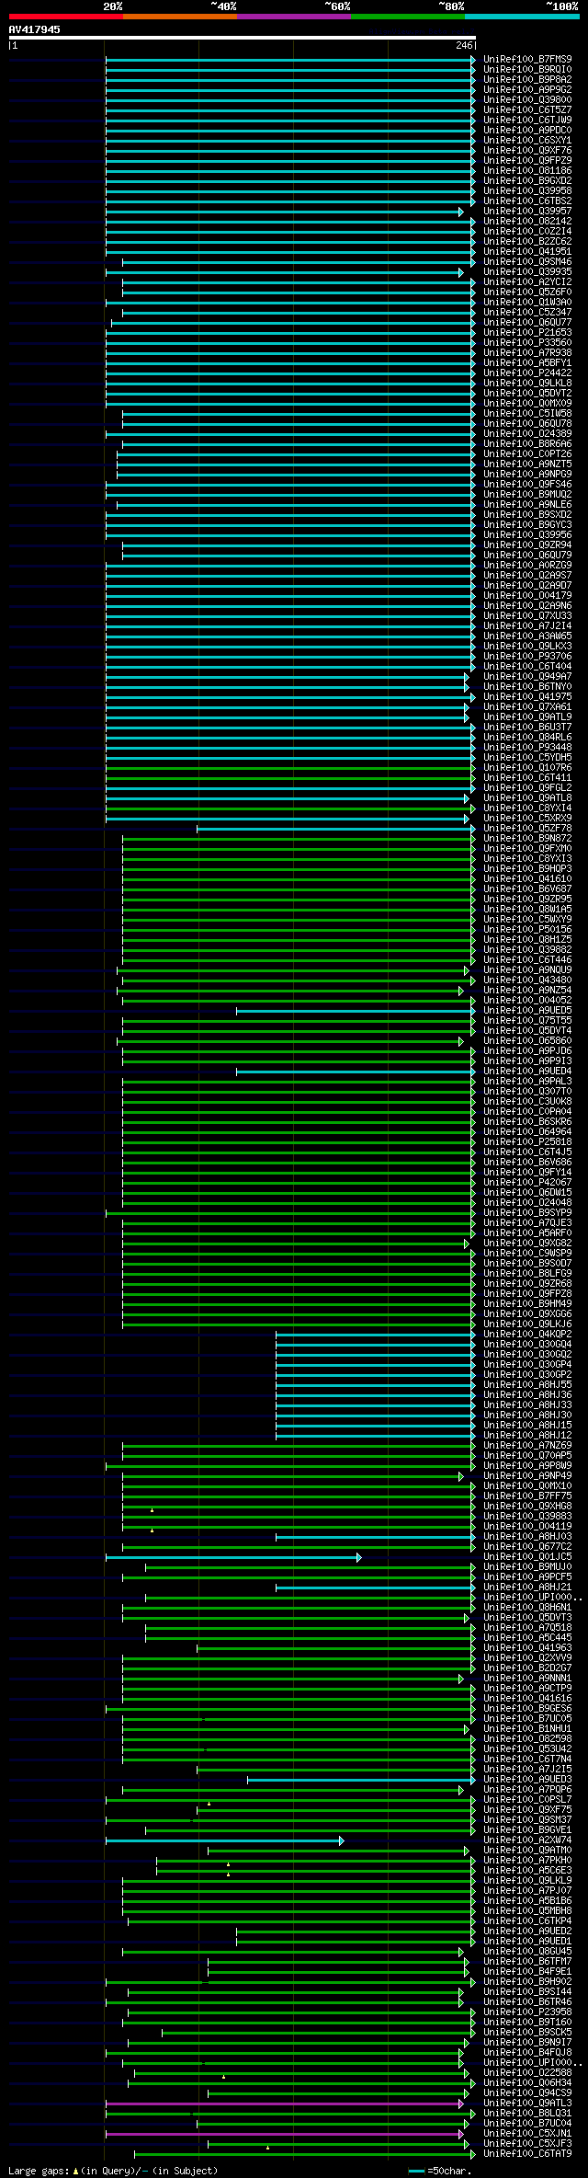This screenshot has width=588, height=2178.
Task: Open hit UniRef100_Q39935
Action: click(527, 272)
